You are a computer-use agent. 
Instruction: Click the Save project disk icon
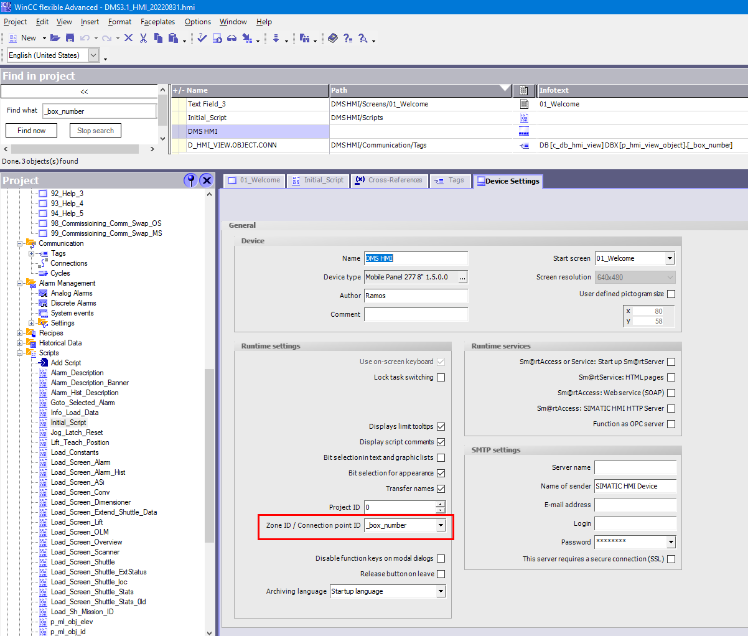pos(70,38)
